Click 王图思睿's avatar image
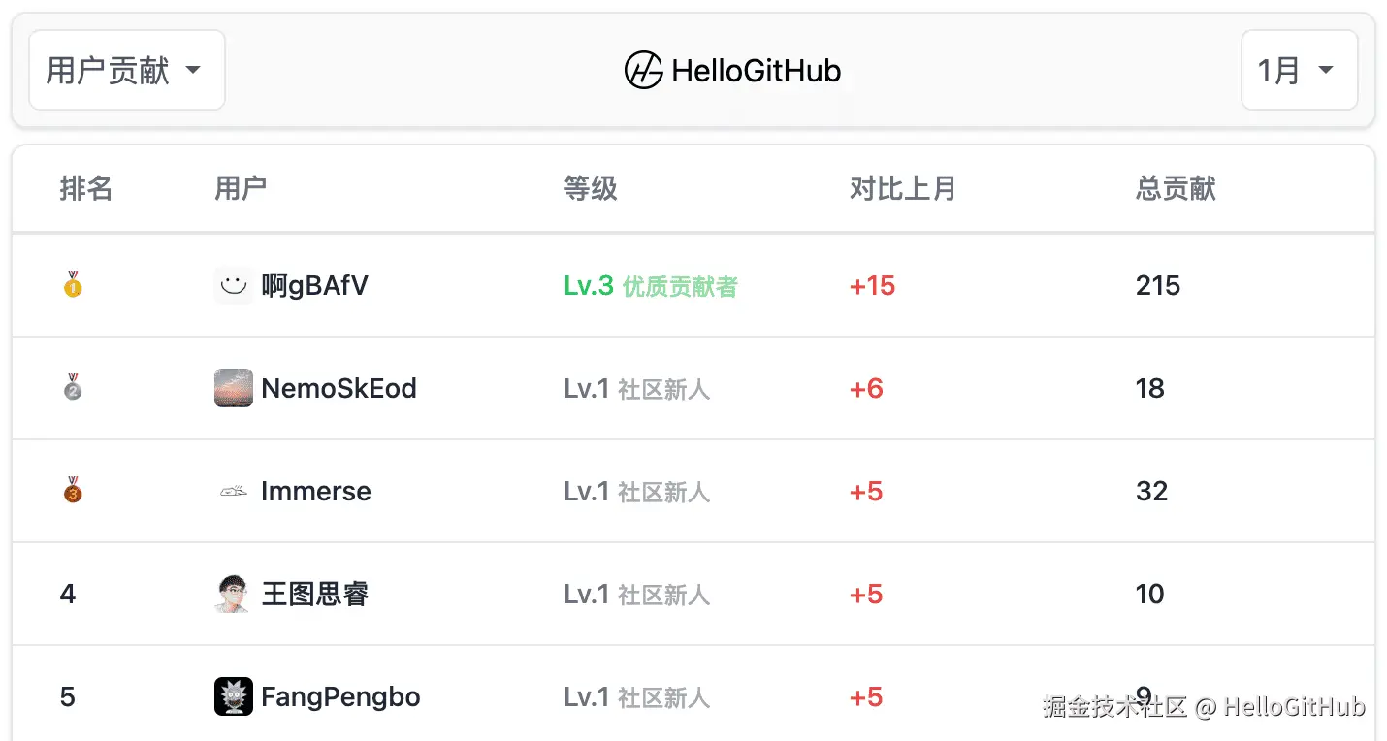Image resolution: width=1387 pixels, height=741 pixels. tap(233, 594)
